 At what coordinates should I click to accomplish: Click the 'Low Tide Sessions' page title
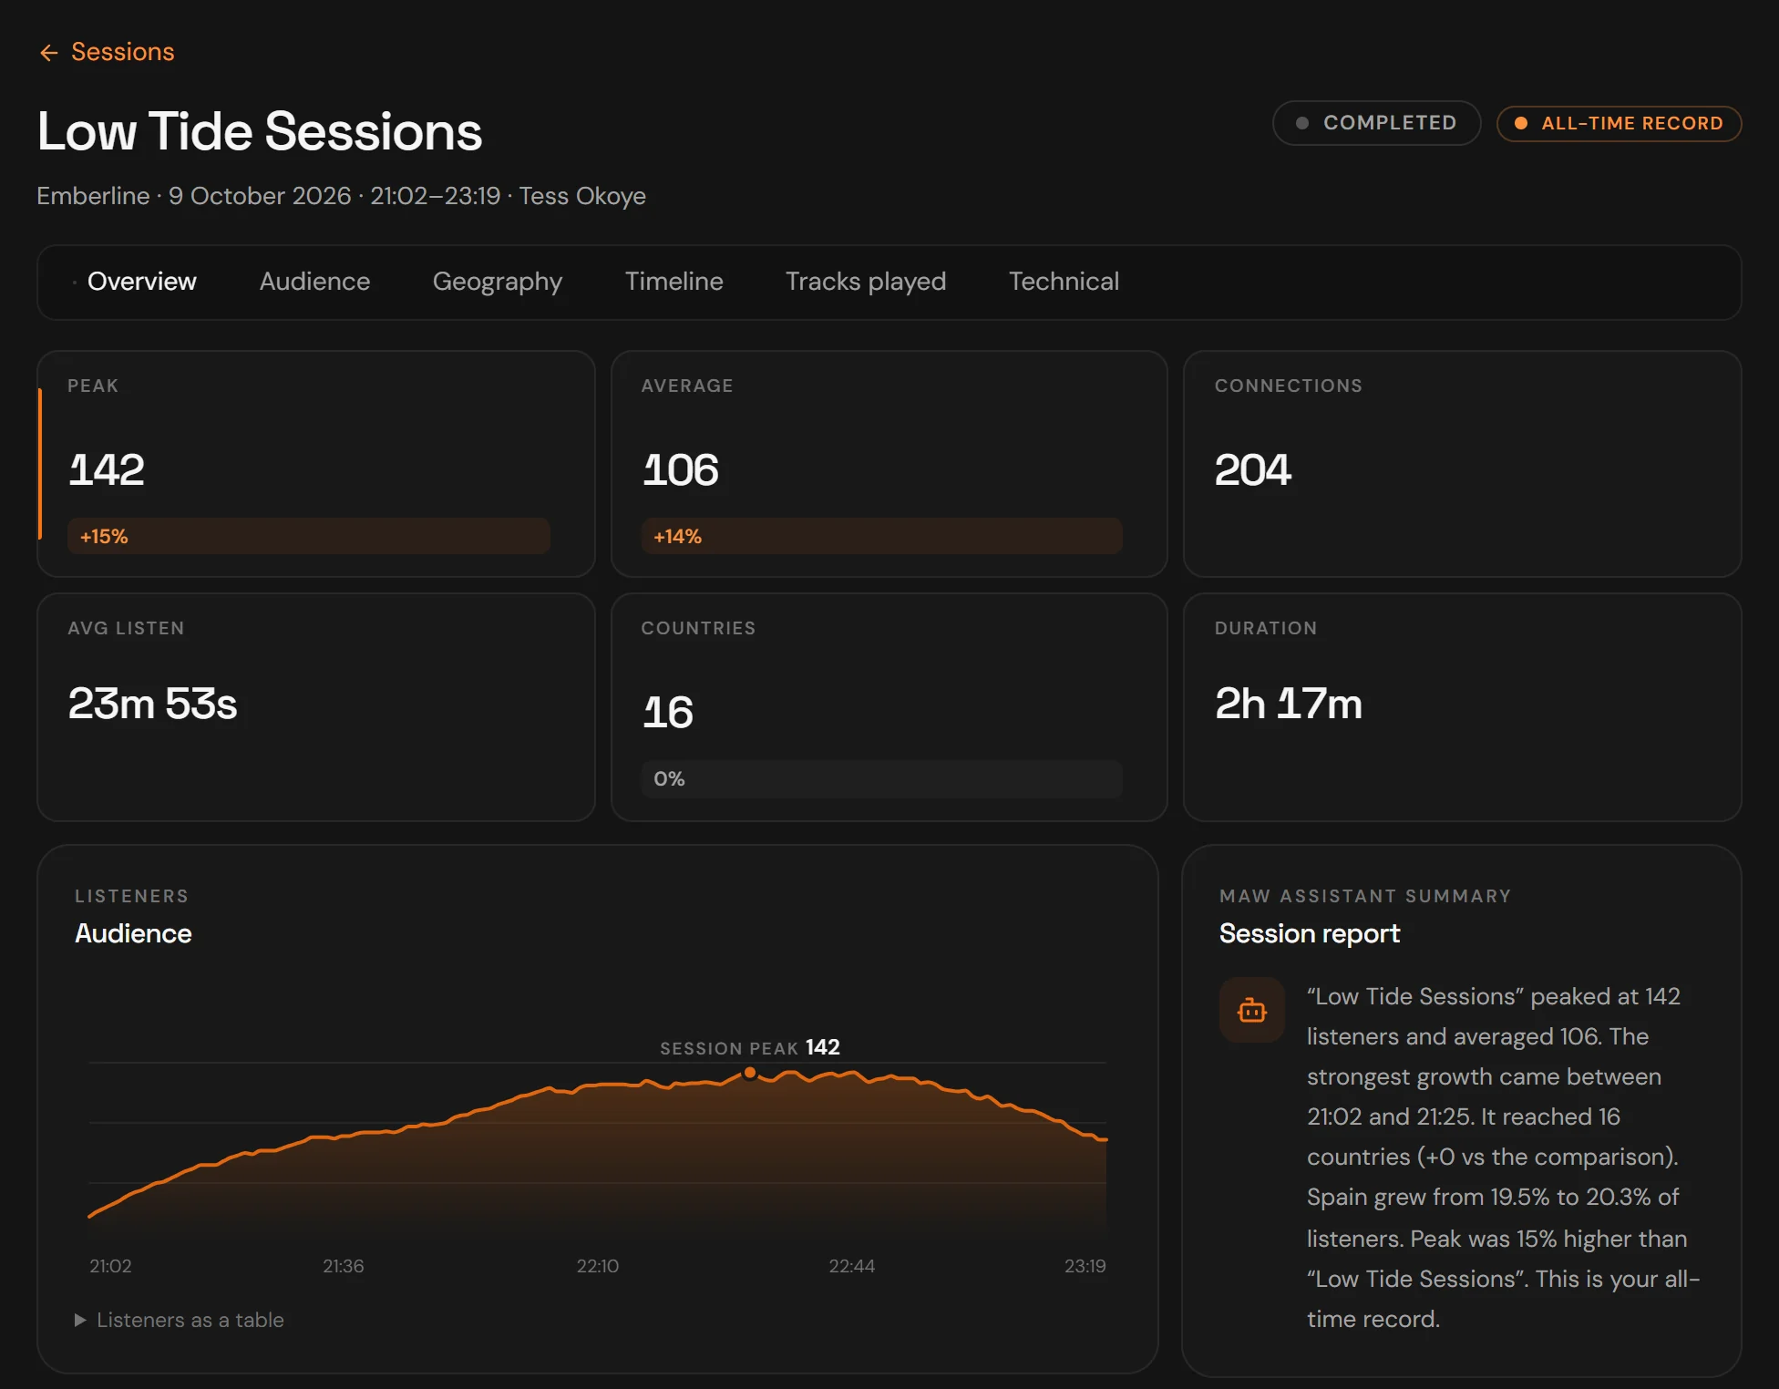coord(260,131)
